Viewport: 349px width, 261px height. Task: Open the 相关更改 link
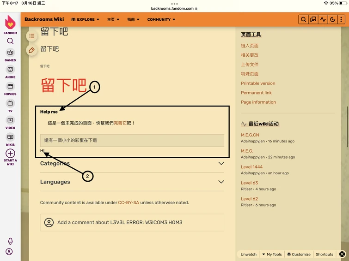pos(250,55)
